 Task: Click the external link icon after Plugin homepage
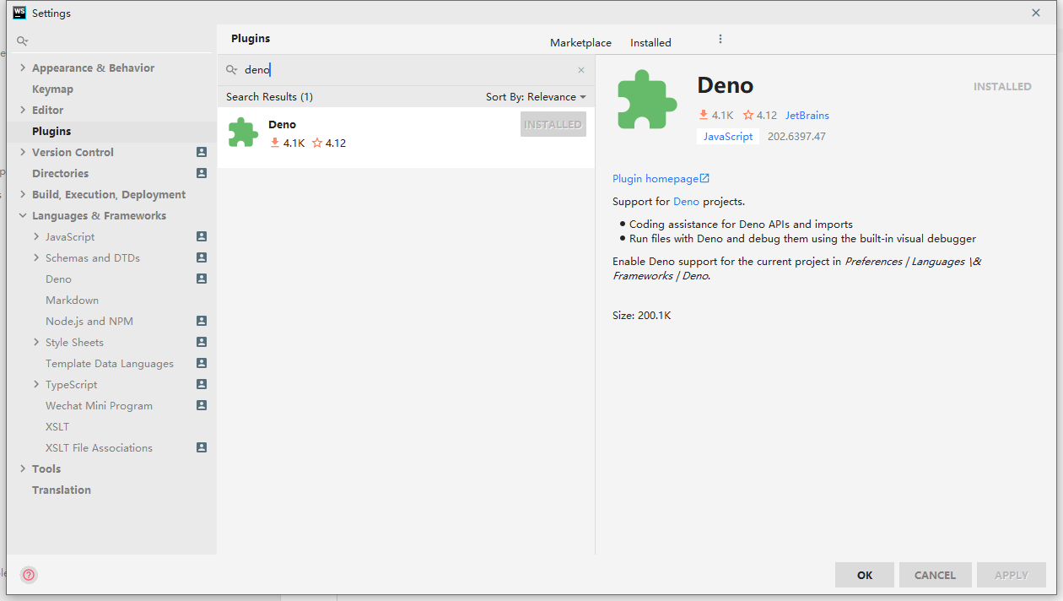[x=704, y=178]
